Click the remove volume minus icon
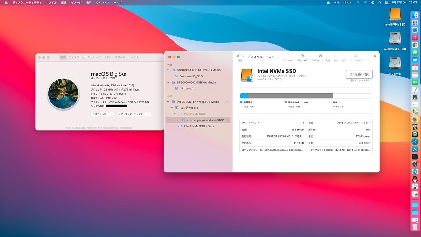This screenshot has width=421, height=237. (x=292, y=56)
